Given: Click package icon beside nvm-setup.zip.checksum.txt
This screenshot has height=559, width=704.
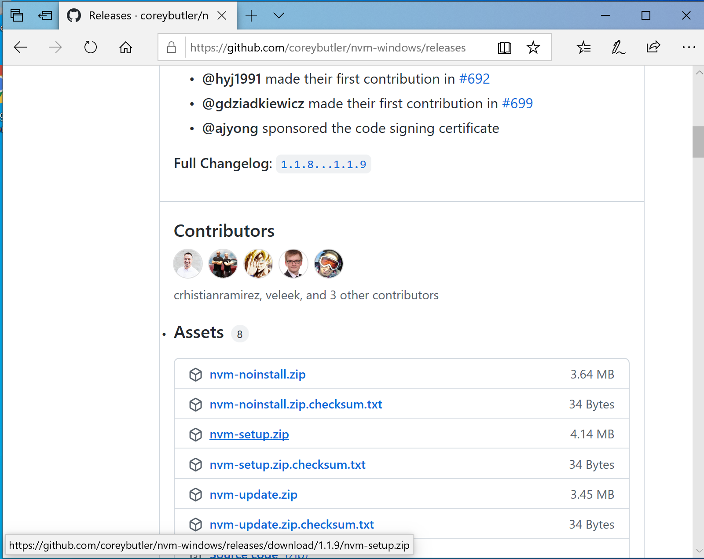Looking at the screenshot, I should coord(195,464).
